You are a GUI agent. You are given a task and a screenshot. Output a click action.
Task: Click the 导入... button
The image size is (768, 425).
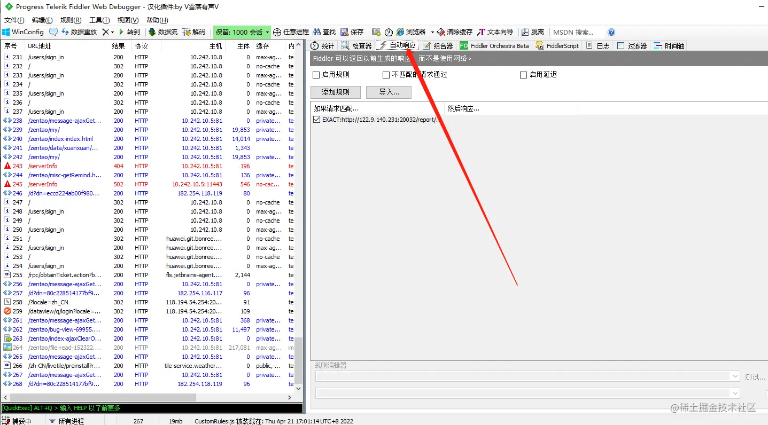point(389,92)
